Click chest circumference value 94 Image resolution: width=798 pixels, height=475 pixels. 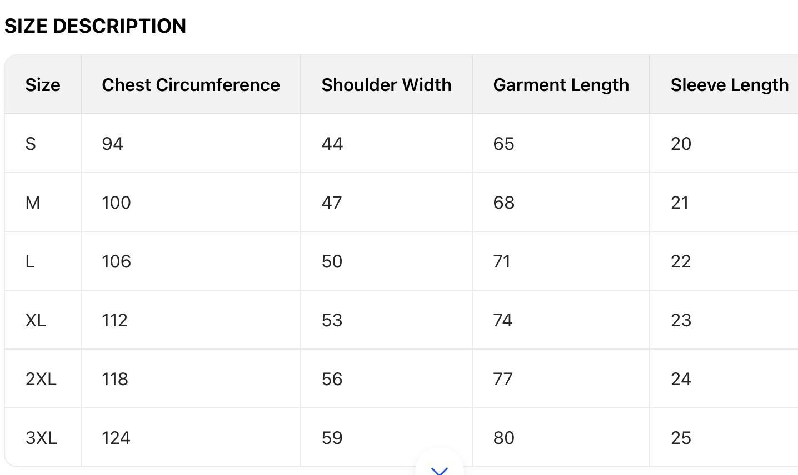tap(112, 144)
